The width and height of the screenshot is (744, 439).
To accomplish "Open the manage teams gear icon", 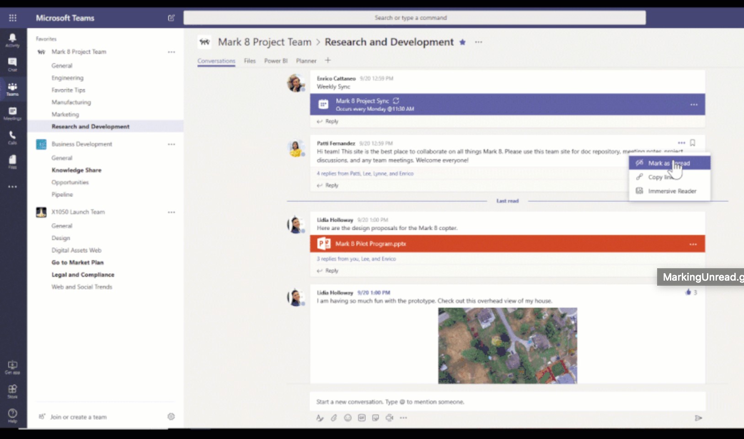I will point(171,417).
